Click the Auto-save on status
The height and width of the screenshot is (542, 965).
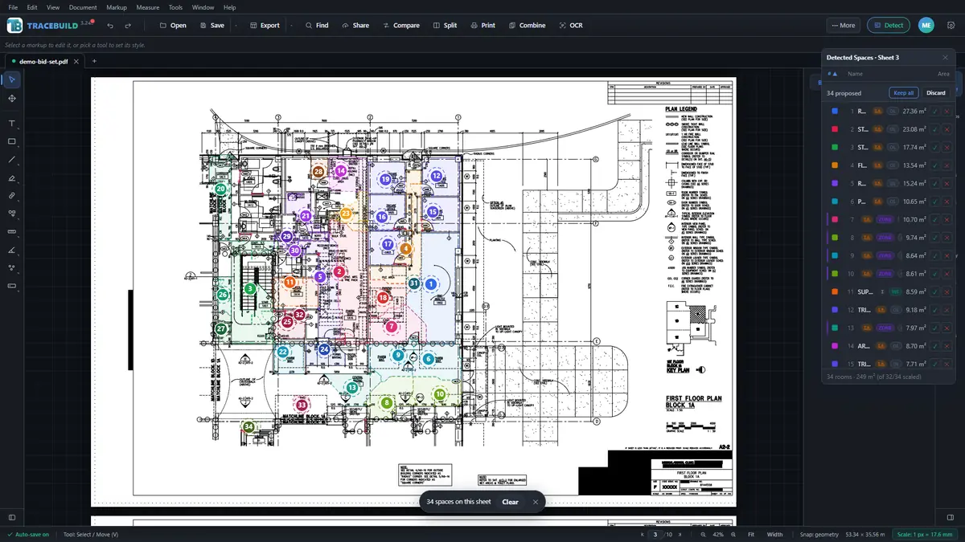pyautogui.click(x=28, y=534)
